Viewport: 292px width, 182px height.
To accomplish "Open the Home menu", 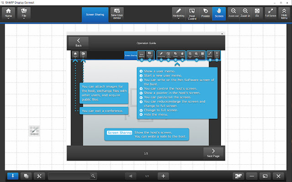I will (x=8, y=14).
